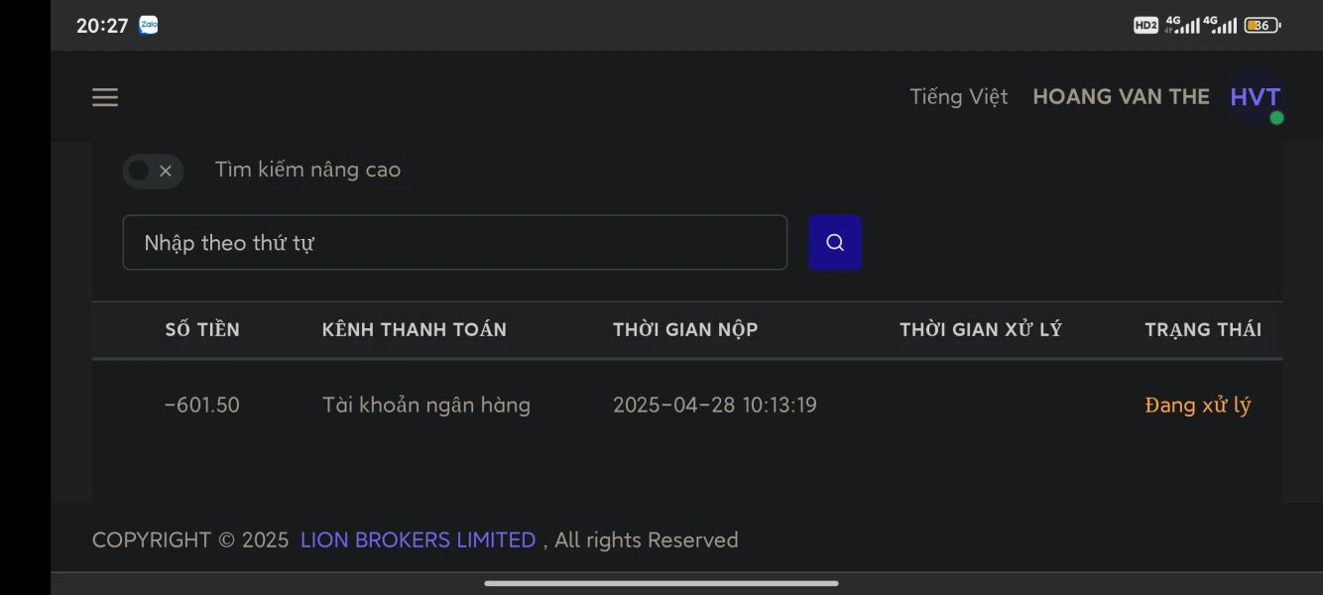Click the THỜI GIAN XỬ LÝ column header
This screenshot has width=1323, height=595.
click(x=980, y=330)
